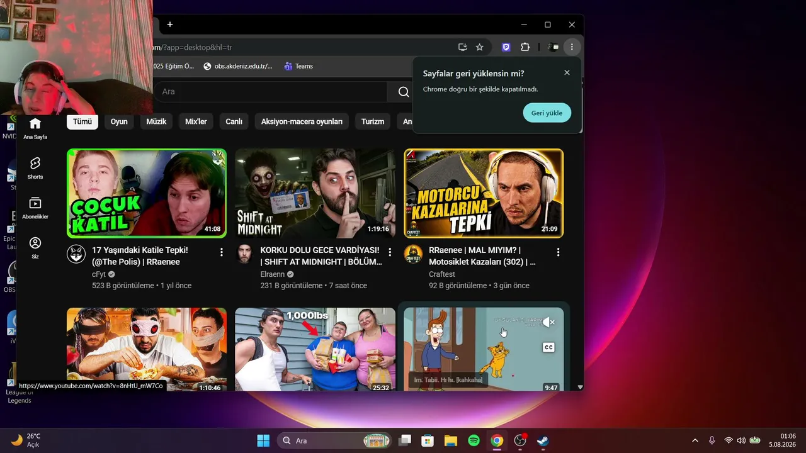Open the 1,000lbs video thumbnail
This screenshot has height=453, width=806.
point(315,349)
